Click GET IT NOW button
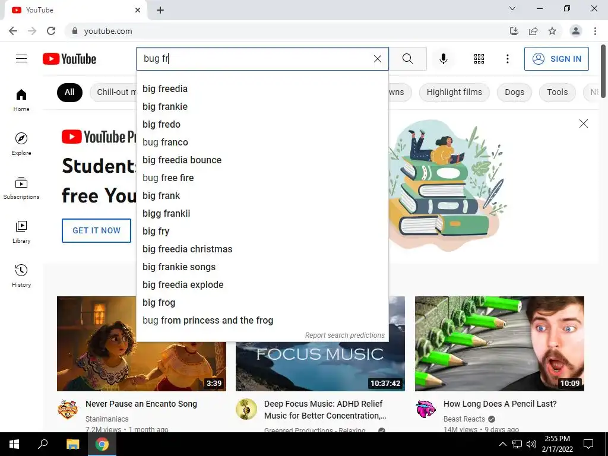Screen dimensions: 608x456 (x=96, y=230)
